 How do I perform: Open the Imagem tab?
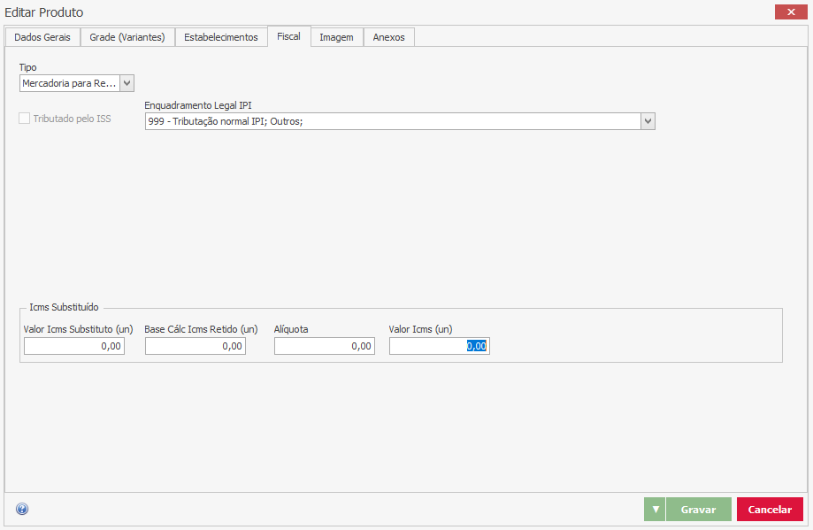(x=336, y=37)
